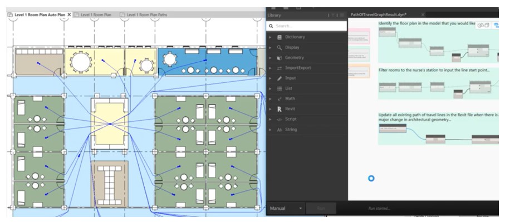Expand the Input category arrow

pos(270,78)
